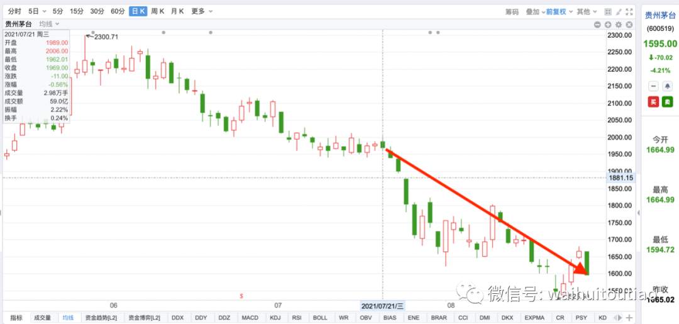Click the green 卖 sell button
This screenshot has height=324, width=679.
(667, 102)
